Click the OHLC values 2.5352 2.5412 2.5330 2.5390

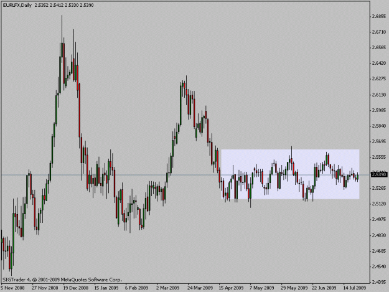click(64, 5)
